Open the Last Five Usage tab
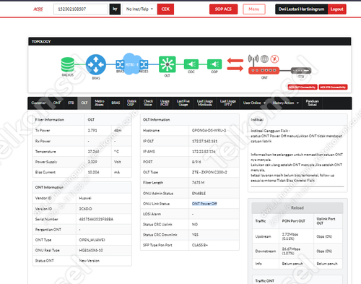The image size is (361, 284). 183,103
